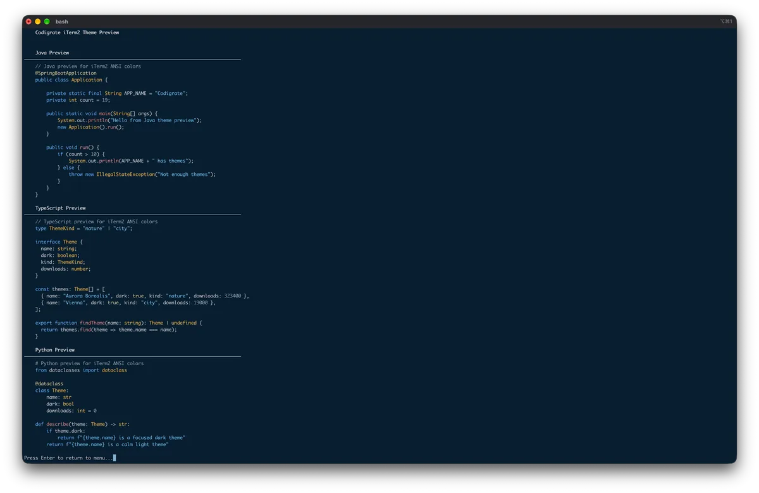Image resolution: width=759 pixels, height=493 pixels.
Task: Click the "name: string;" field line
Action: coord(59,249)
